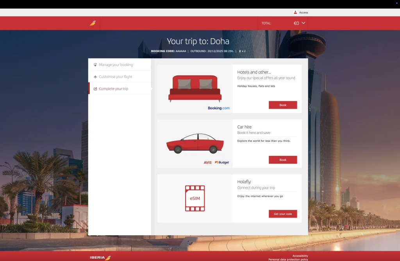Screen dimensions: 400x261
Task: Click the airplane icon next to Customise your flight
Action: 95,77
